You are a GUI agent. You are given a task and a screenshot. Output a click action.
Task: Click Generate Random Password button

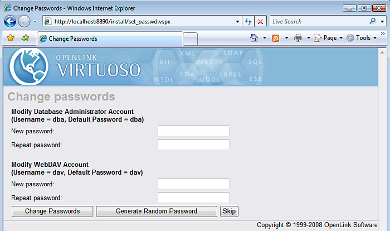coord(156,211)
